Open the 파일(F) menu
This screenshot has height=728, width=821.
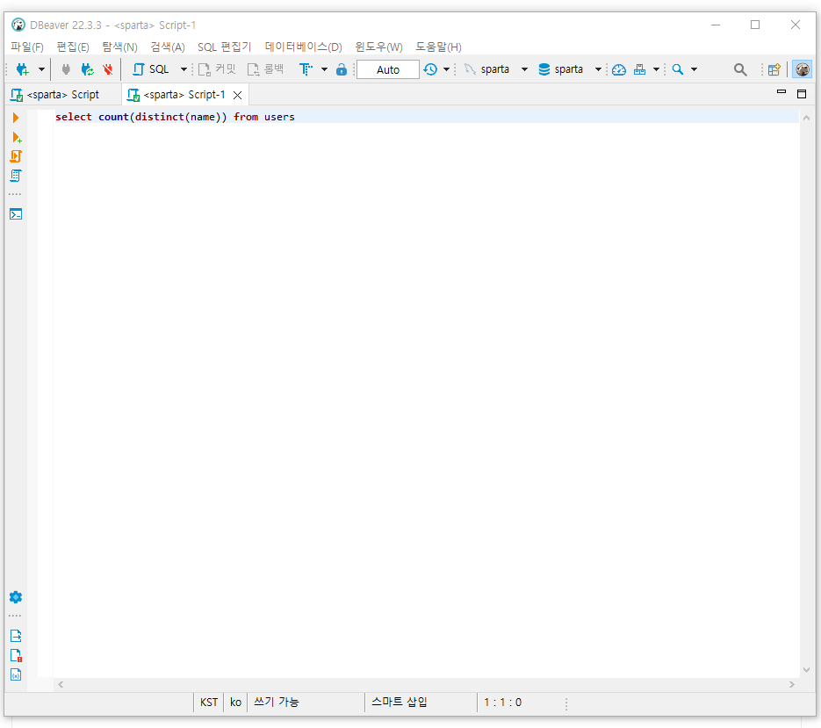(26, 47)
